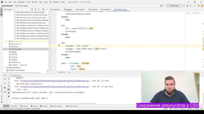Go to previous highlighted error arrow
This screenshot has height=114, width=204.
(200, 13)
